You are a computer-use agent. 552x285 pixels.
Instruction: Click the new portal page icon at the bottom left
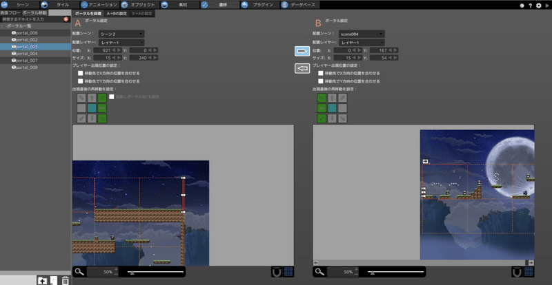tap(54, 280)
